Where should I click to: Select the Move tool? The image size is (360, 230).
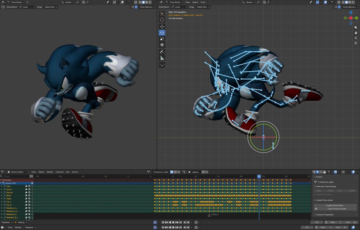point(162,27)
